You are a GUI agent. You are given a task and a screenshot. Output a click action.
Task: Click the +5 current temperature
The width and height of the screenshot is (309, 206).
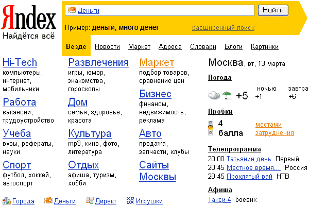242,96
